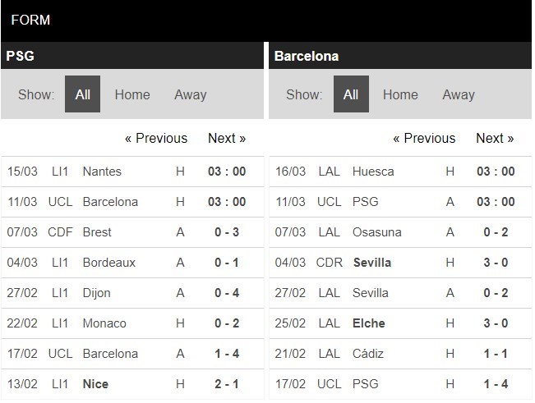The height and width of the screenshot is (403, 535).
Task: Click the Dijon 0 - 4 score
Action: (x=227, y=293)
